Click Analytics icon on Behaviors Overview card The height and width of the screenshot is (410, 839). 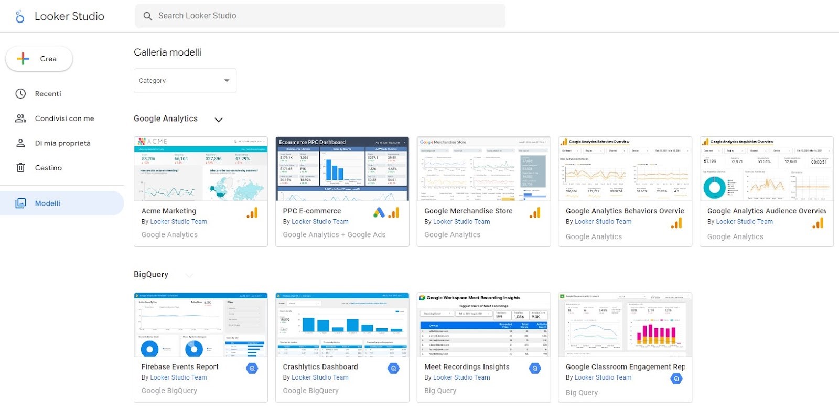(676, 224)
